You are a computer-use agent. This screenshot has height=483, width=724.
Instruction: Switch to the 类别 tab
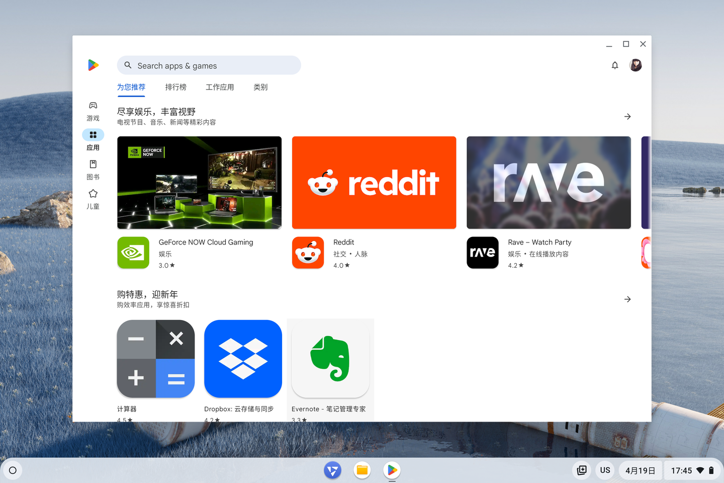tap(260, 87)
